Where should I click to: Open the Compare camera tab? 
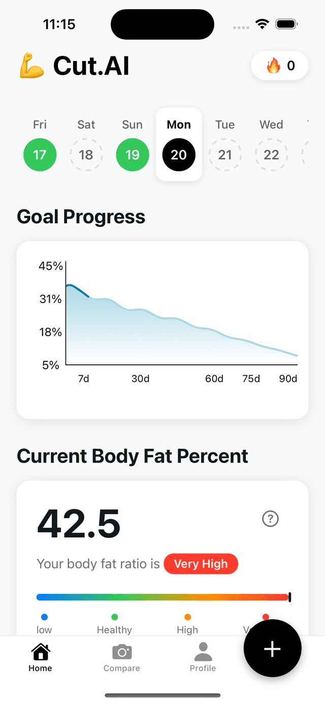click(x=121, y=655)
